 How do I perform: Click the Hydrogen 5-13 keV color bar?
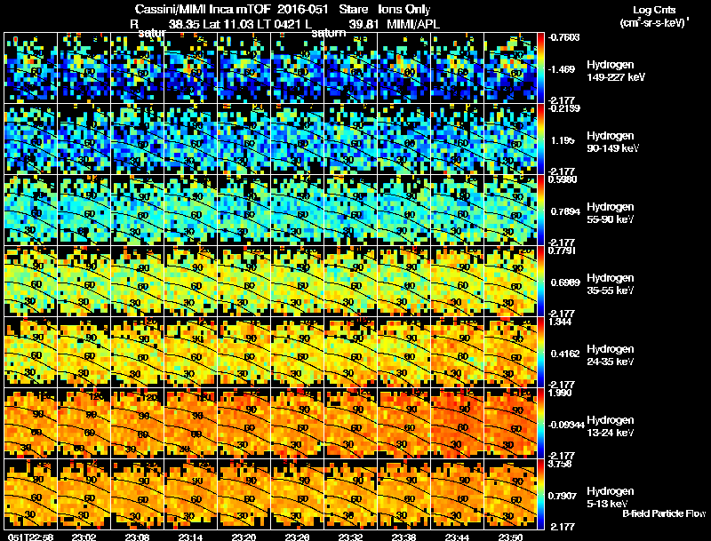click(x=540, y=495)
